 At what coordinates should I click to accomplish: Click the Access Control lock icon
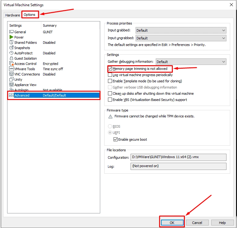tap(11, 64)
